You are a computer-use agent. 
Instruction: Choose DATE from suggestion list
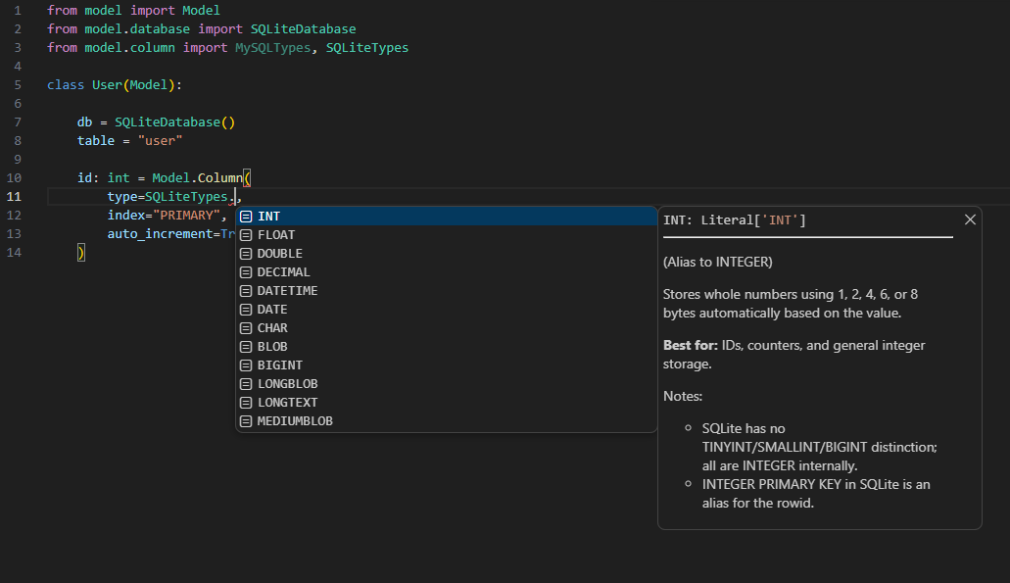pos(447,310)
